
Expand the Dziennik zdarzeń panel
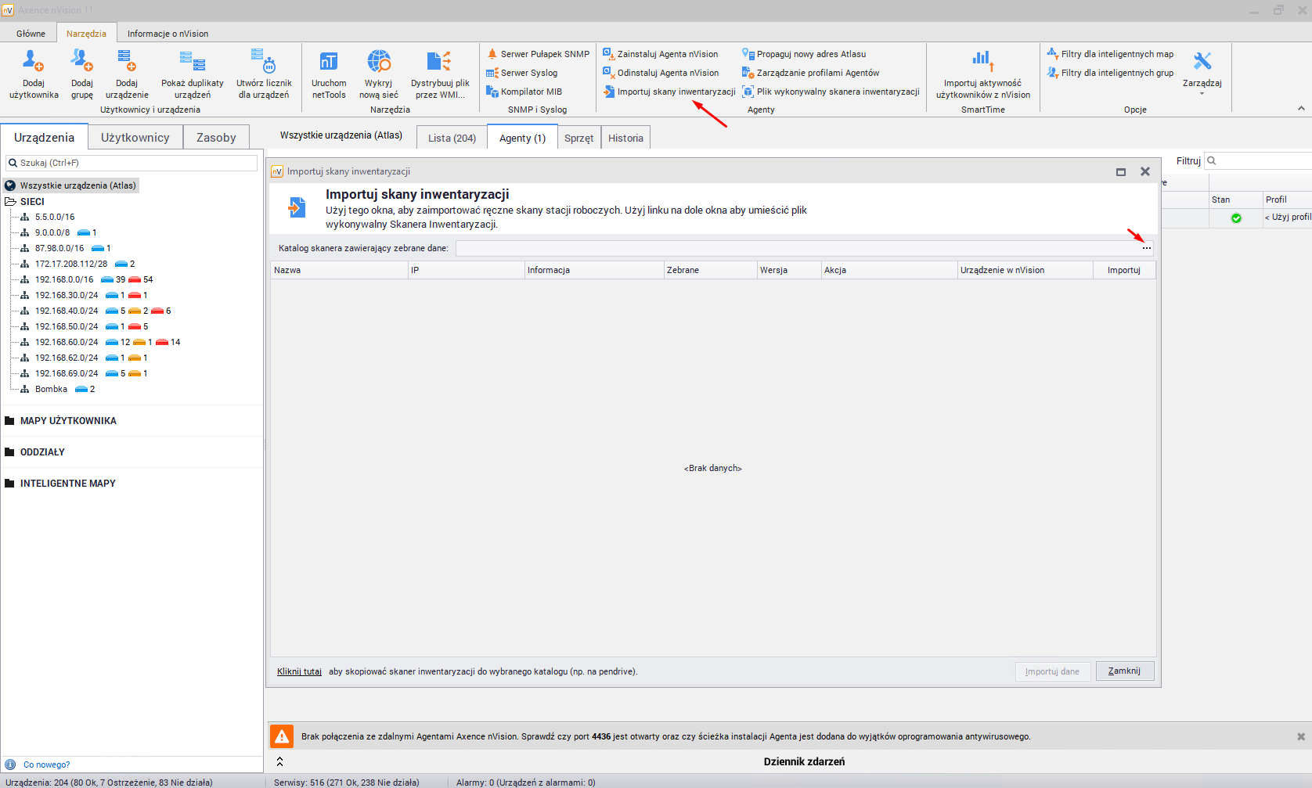click(x=279, y=761)
